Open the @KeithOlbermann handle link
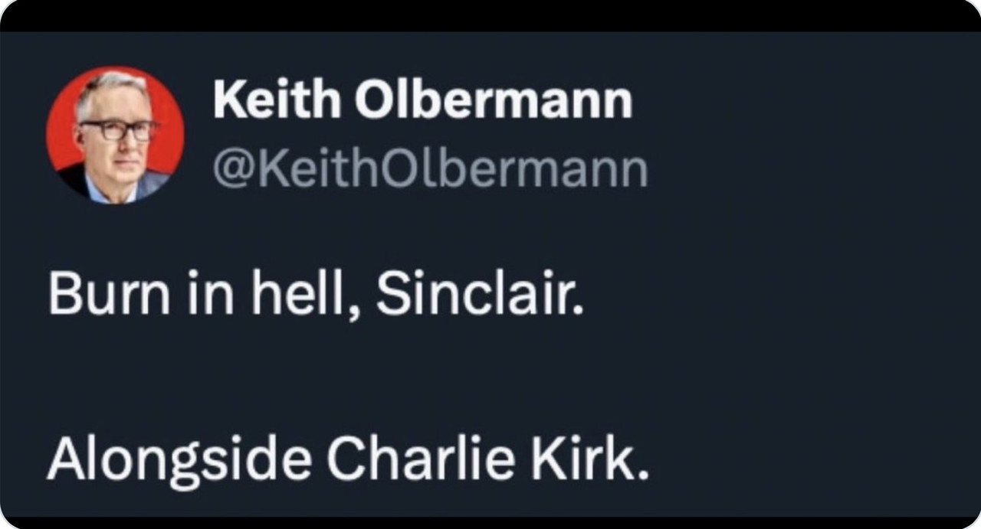 [430, 170]
